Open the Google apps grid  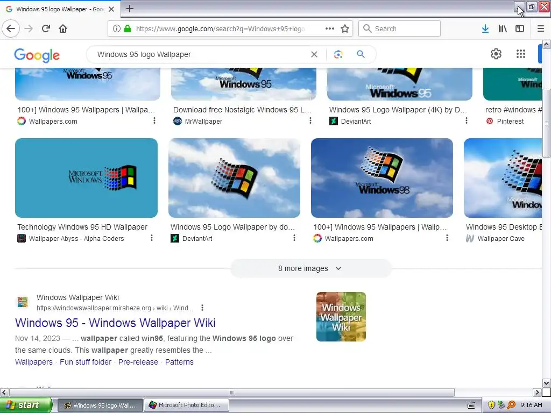click(521, 54)
